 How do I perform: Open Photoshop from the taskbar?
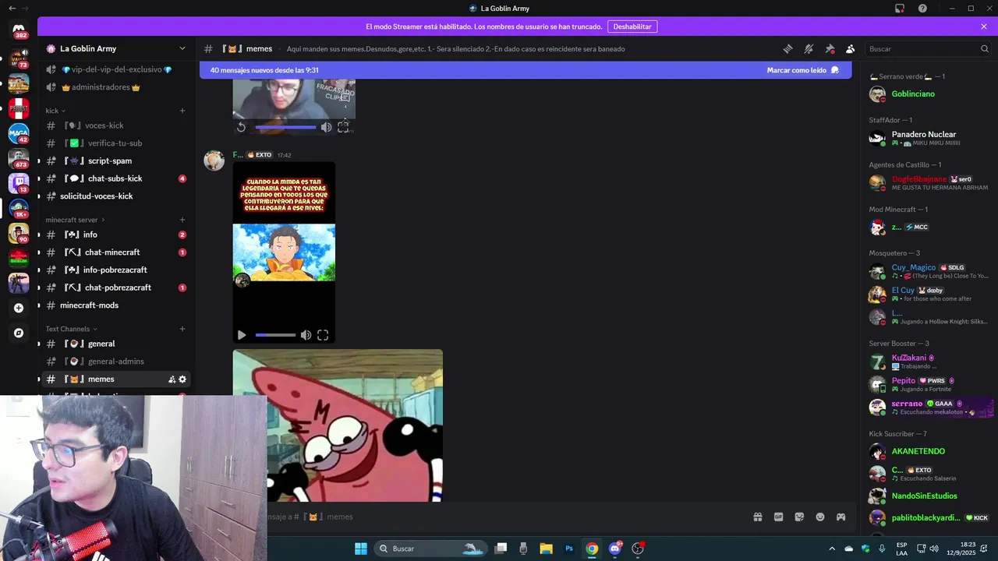(x=569, y=549)
